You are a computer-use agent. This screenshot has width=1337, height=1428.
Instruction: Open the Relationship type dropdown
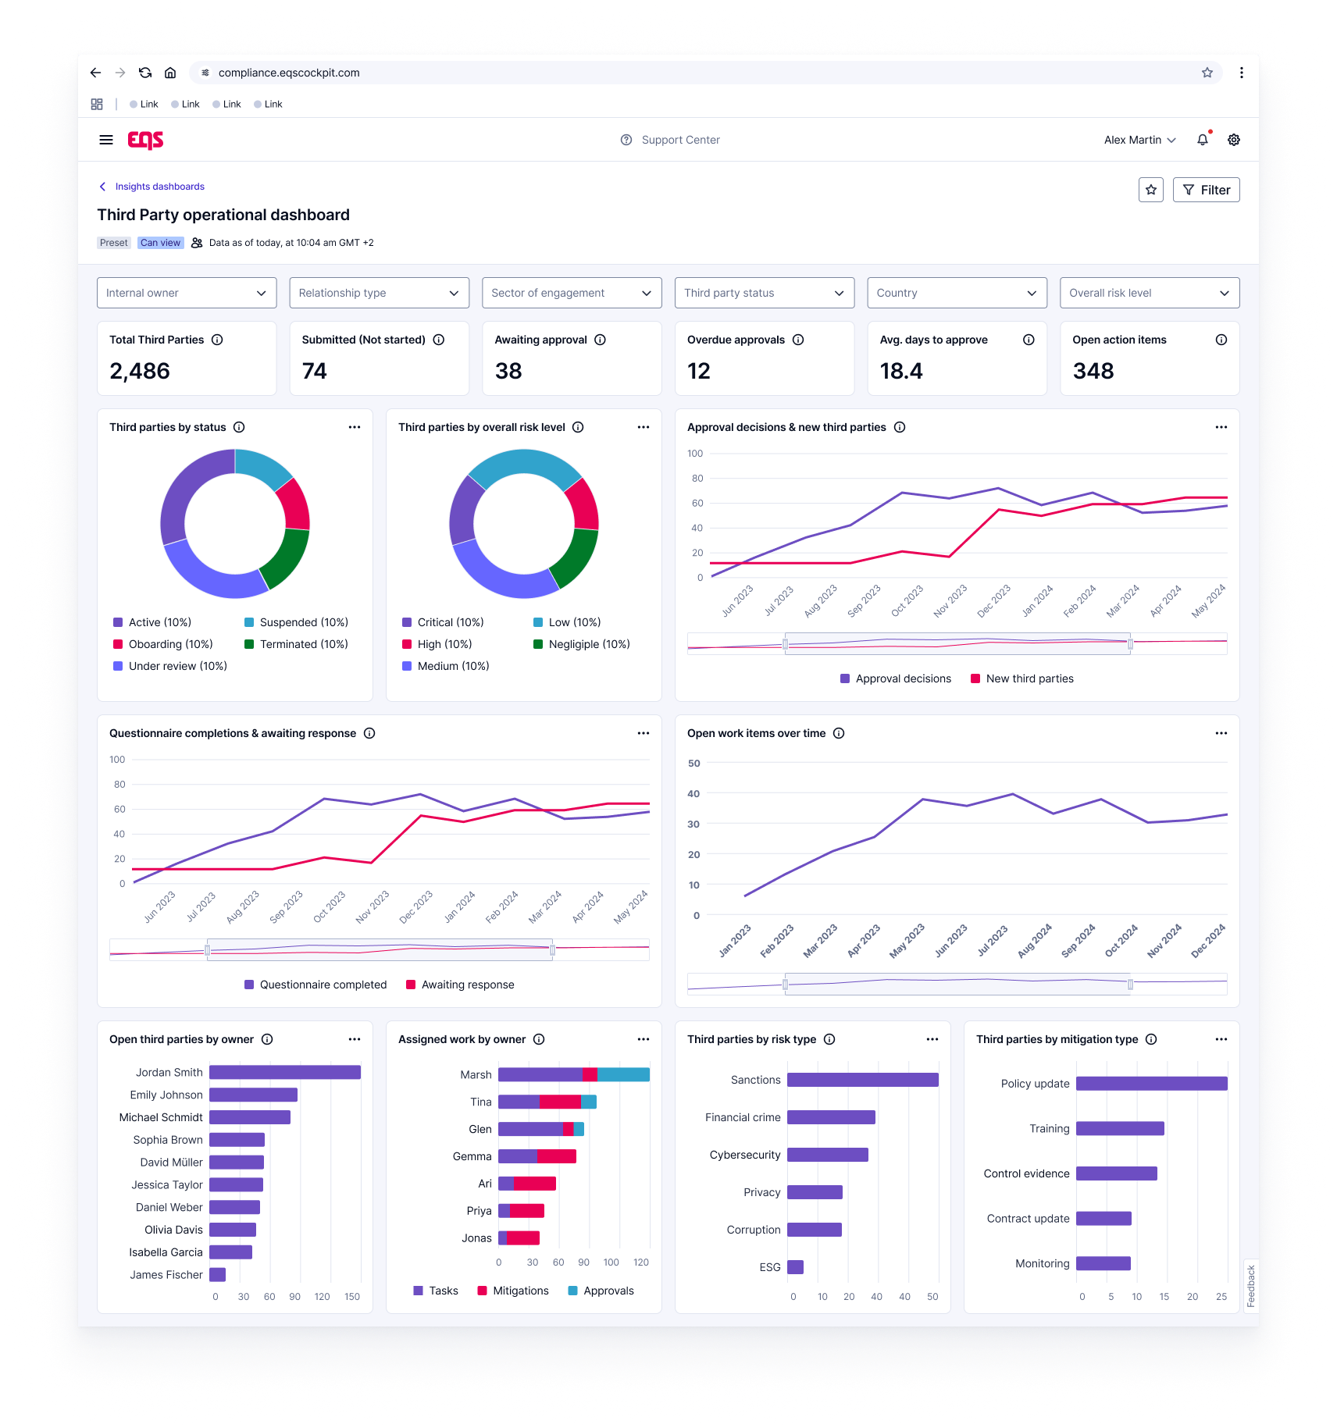pyautogui.click(x=380, y=293)
